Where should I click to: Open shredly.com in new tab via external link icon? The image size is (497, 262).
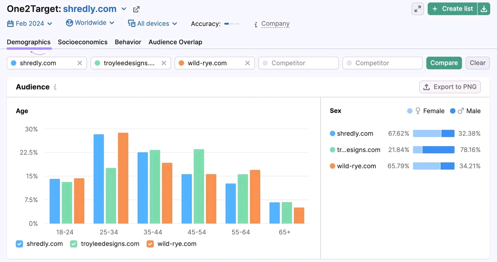point(136,9)
